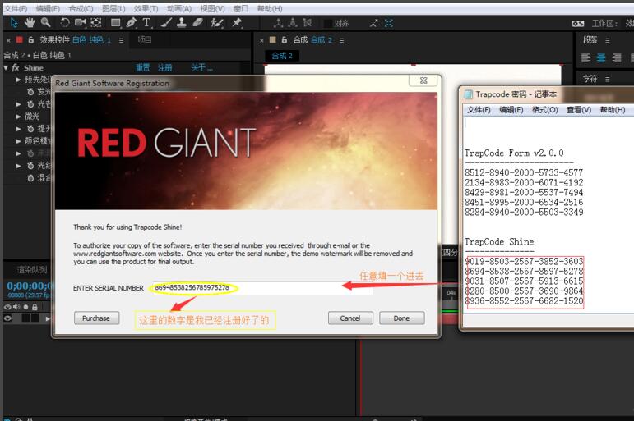
Task: Toggle the timeline layer eye visibility switch
Action: click(8, 318)
